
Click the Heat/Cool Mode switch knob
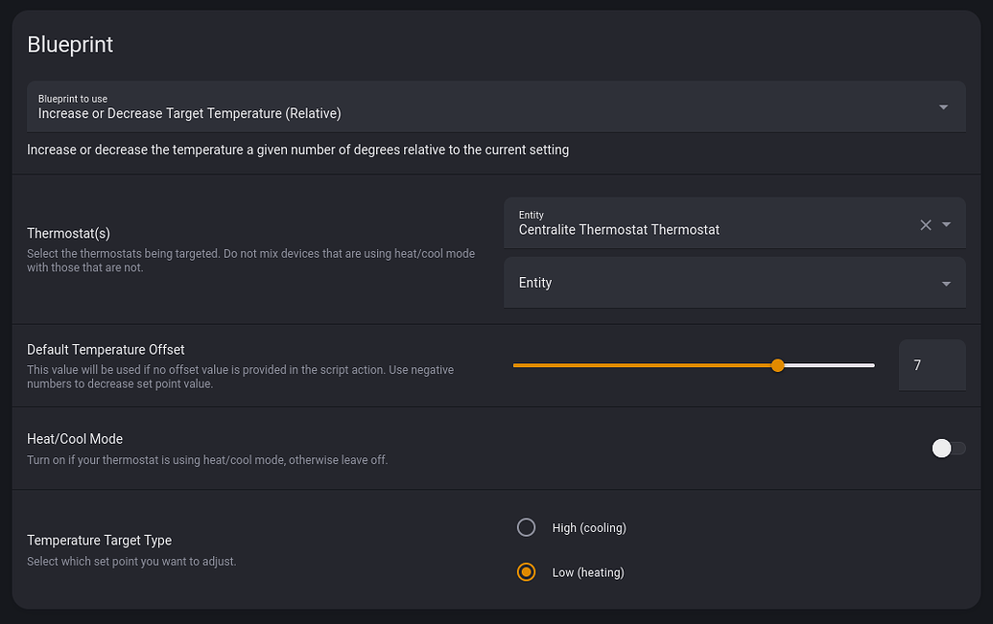[939, 448]
